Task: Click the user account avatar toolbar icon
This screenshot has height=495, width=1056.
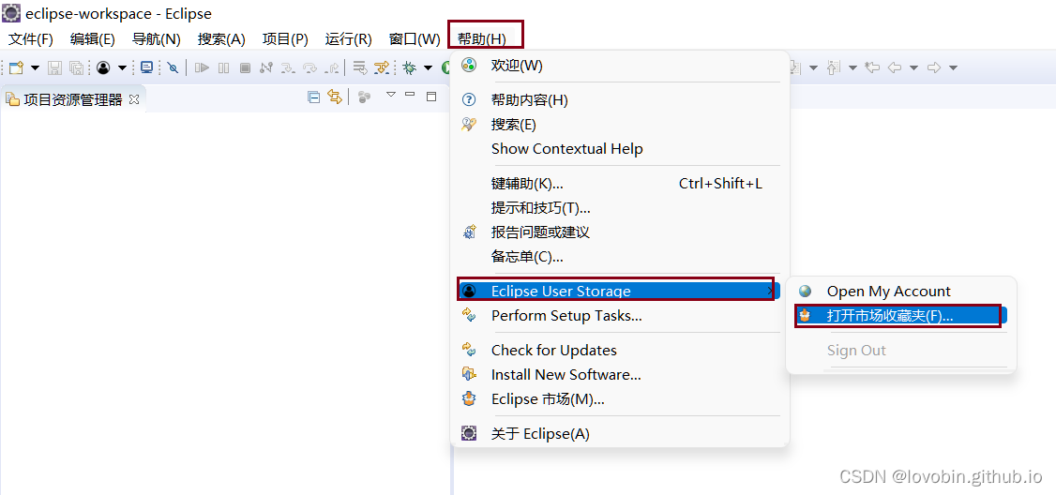Action: pyautogui.click(x=103, y=67)
